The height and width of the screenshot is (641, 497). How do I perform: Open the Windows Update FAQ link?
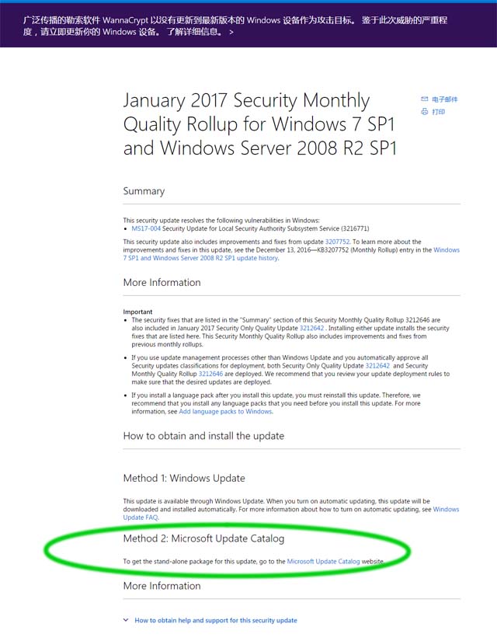pyautogui.click(x=291, y=513)
